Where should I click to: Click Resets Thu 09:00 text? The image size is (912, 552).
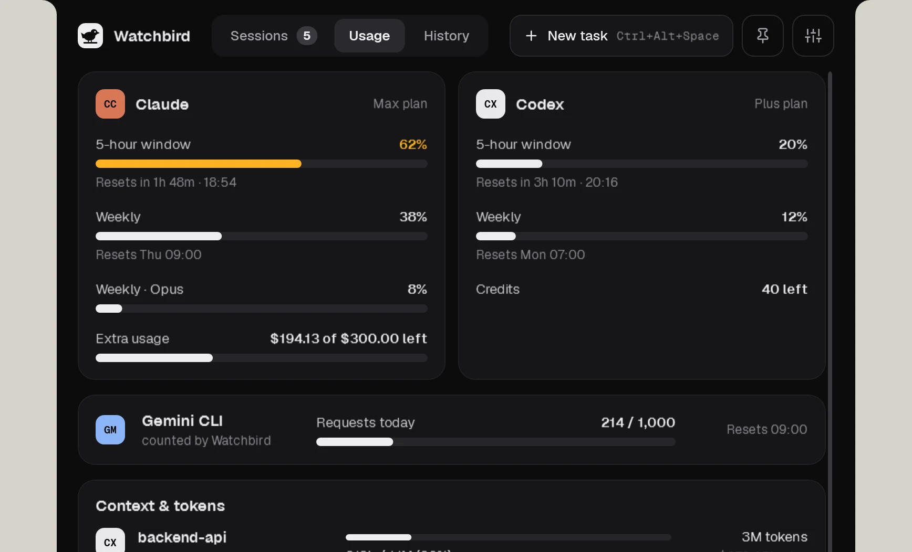[x=149, y=254]
